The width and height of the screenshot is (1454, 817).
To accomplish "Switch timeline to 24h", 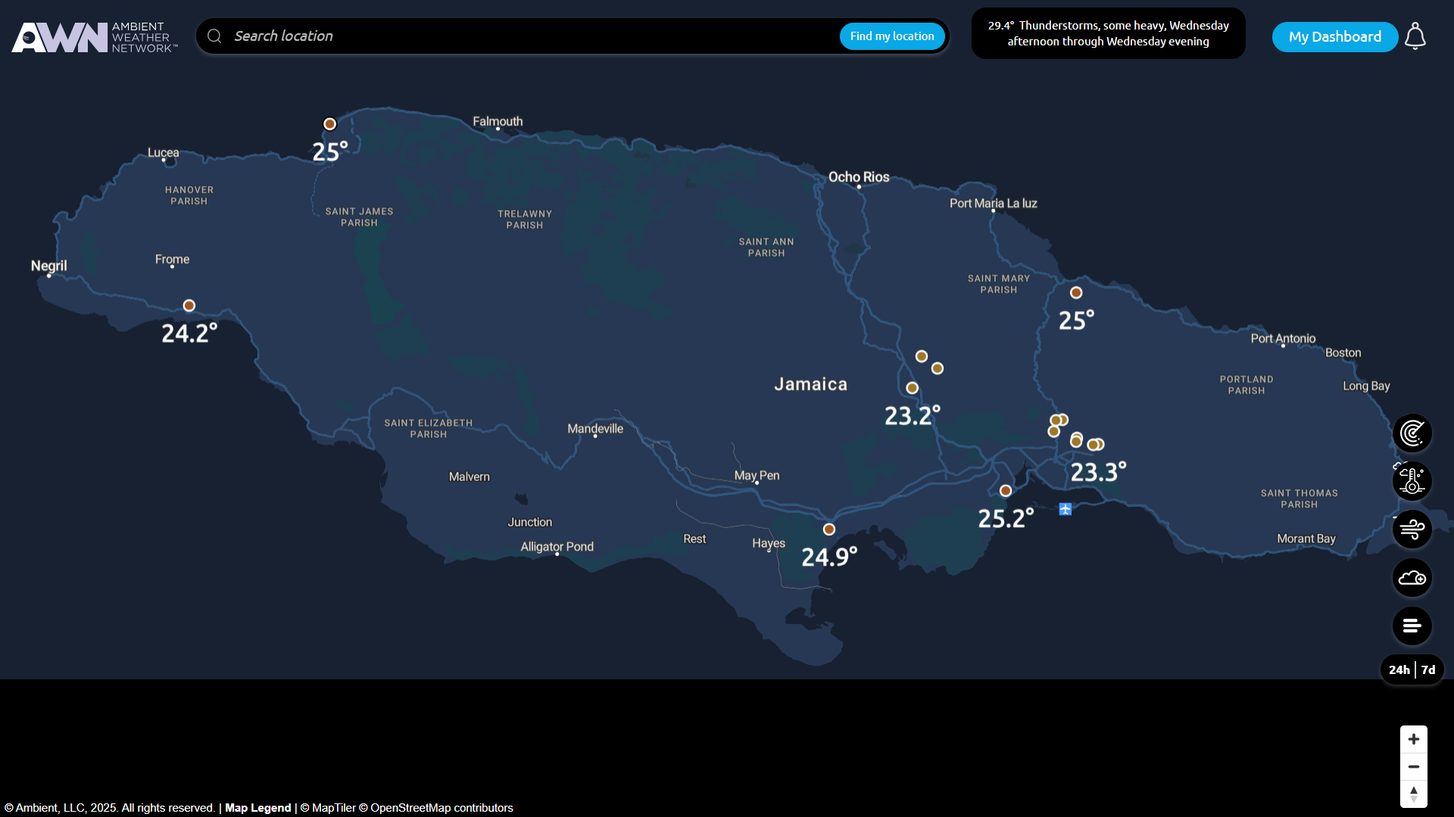I will click(1399, 669).
